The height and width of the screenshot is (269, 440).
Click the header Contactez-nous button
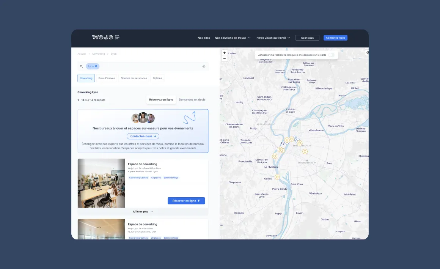(335, 38)
